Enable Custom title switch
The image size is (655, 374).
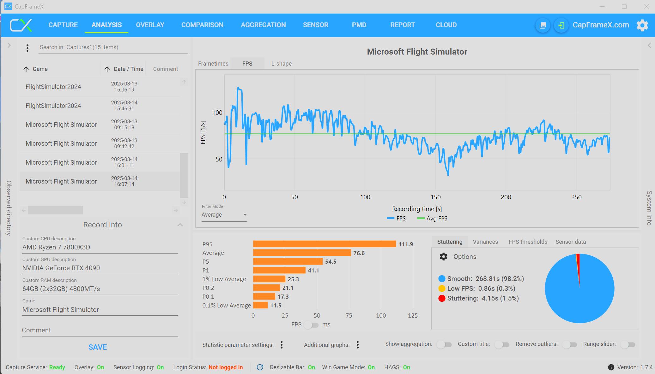pos(502,345)
